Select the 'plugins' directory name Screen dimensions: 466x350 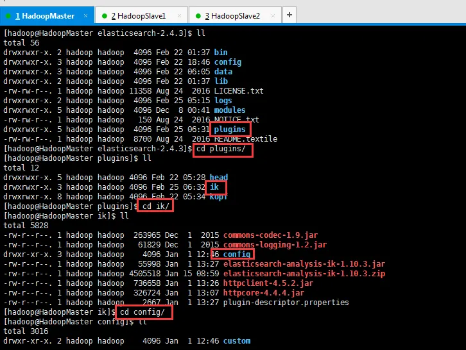coord(230,129)
